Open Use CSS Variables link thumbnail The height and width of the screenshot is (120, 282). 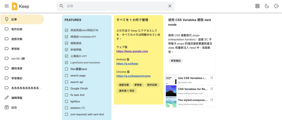click(171, 80)
